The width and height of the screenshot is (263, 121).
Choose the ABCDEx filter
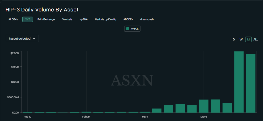click(x=128, y=19)
